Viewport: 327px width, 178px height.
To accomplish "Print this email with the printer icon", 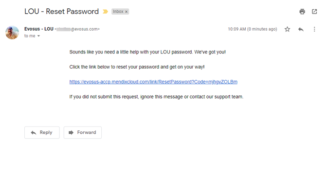I will point(302,12).
